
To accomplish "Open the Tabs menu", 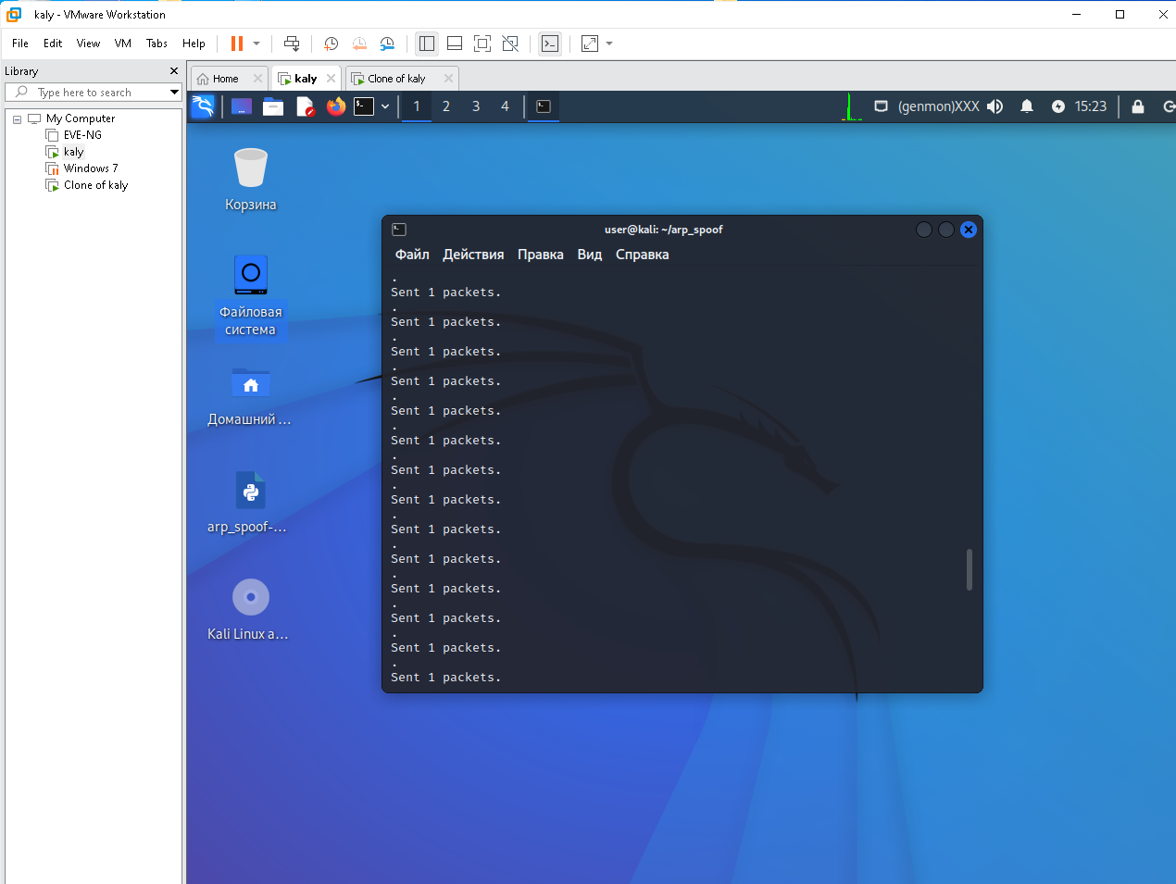I will click(x=156, y=44).
